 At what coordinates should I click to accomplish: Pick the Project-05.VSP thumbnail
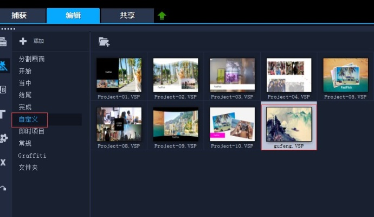coord(345,75)
